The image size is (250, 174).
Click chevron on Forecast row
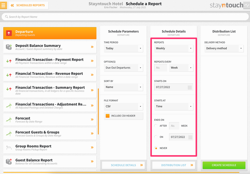coord(92,119)
